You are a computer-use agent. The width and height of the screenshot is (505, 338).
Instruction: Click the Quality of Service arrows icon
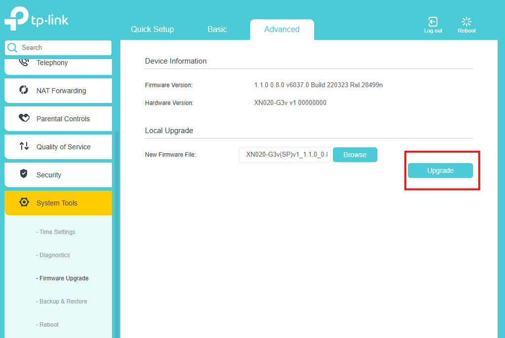click(x=24, y=146)
